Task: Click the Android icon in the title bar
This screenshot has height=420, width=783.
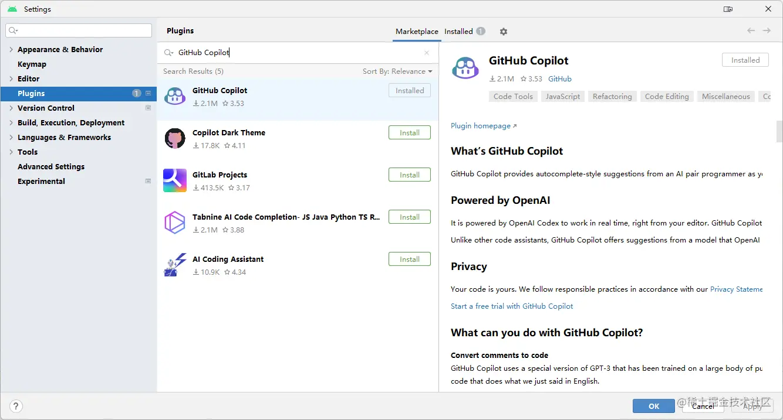Action: coord(12,9)
